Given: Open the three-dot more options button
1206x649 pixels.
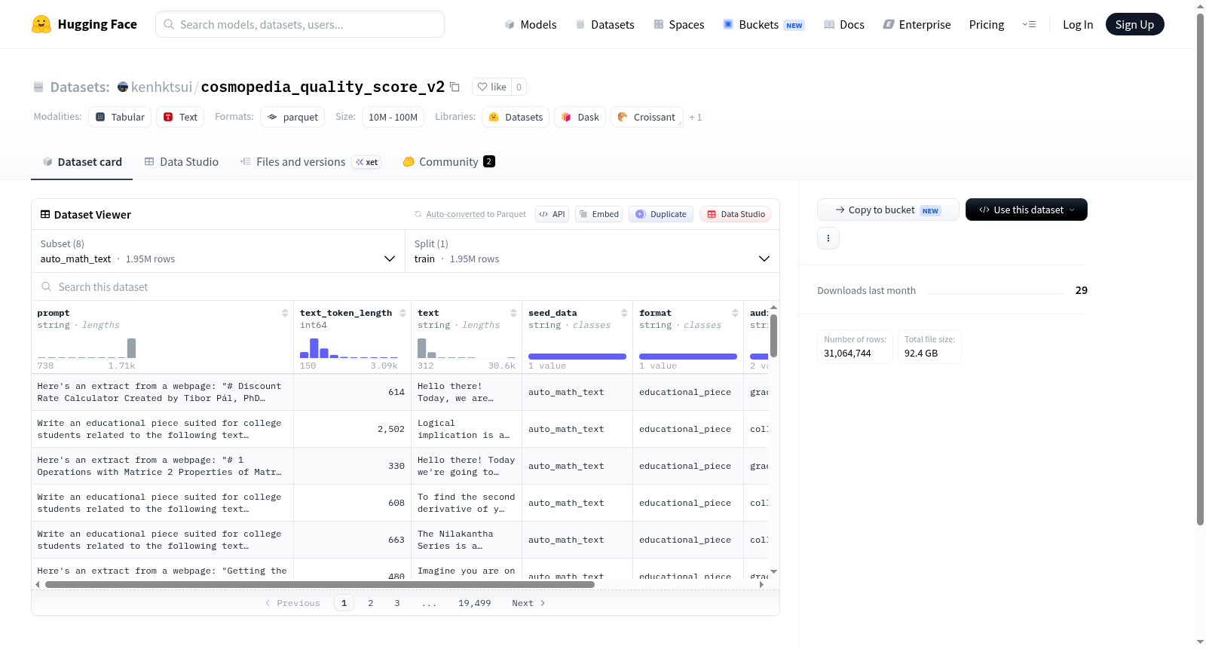Looking at the screenshot, I should [828, 238].
